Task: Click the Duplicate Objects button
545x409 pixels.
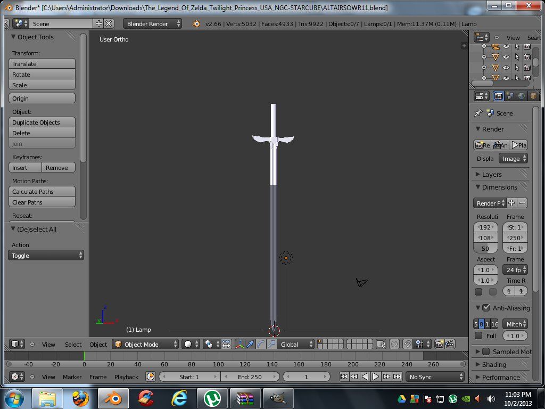Action: click(x=42, y=122)
